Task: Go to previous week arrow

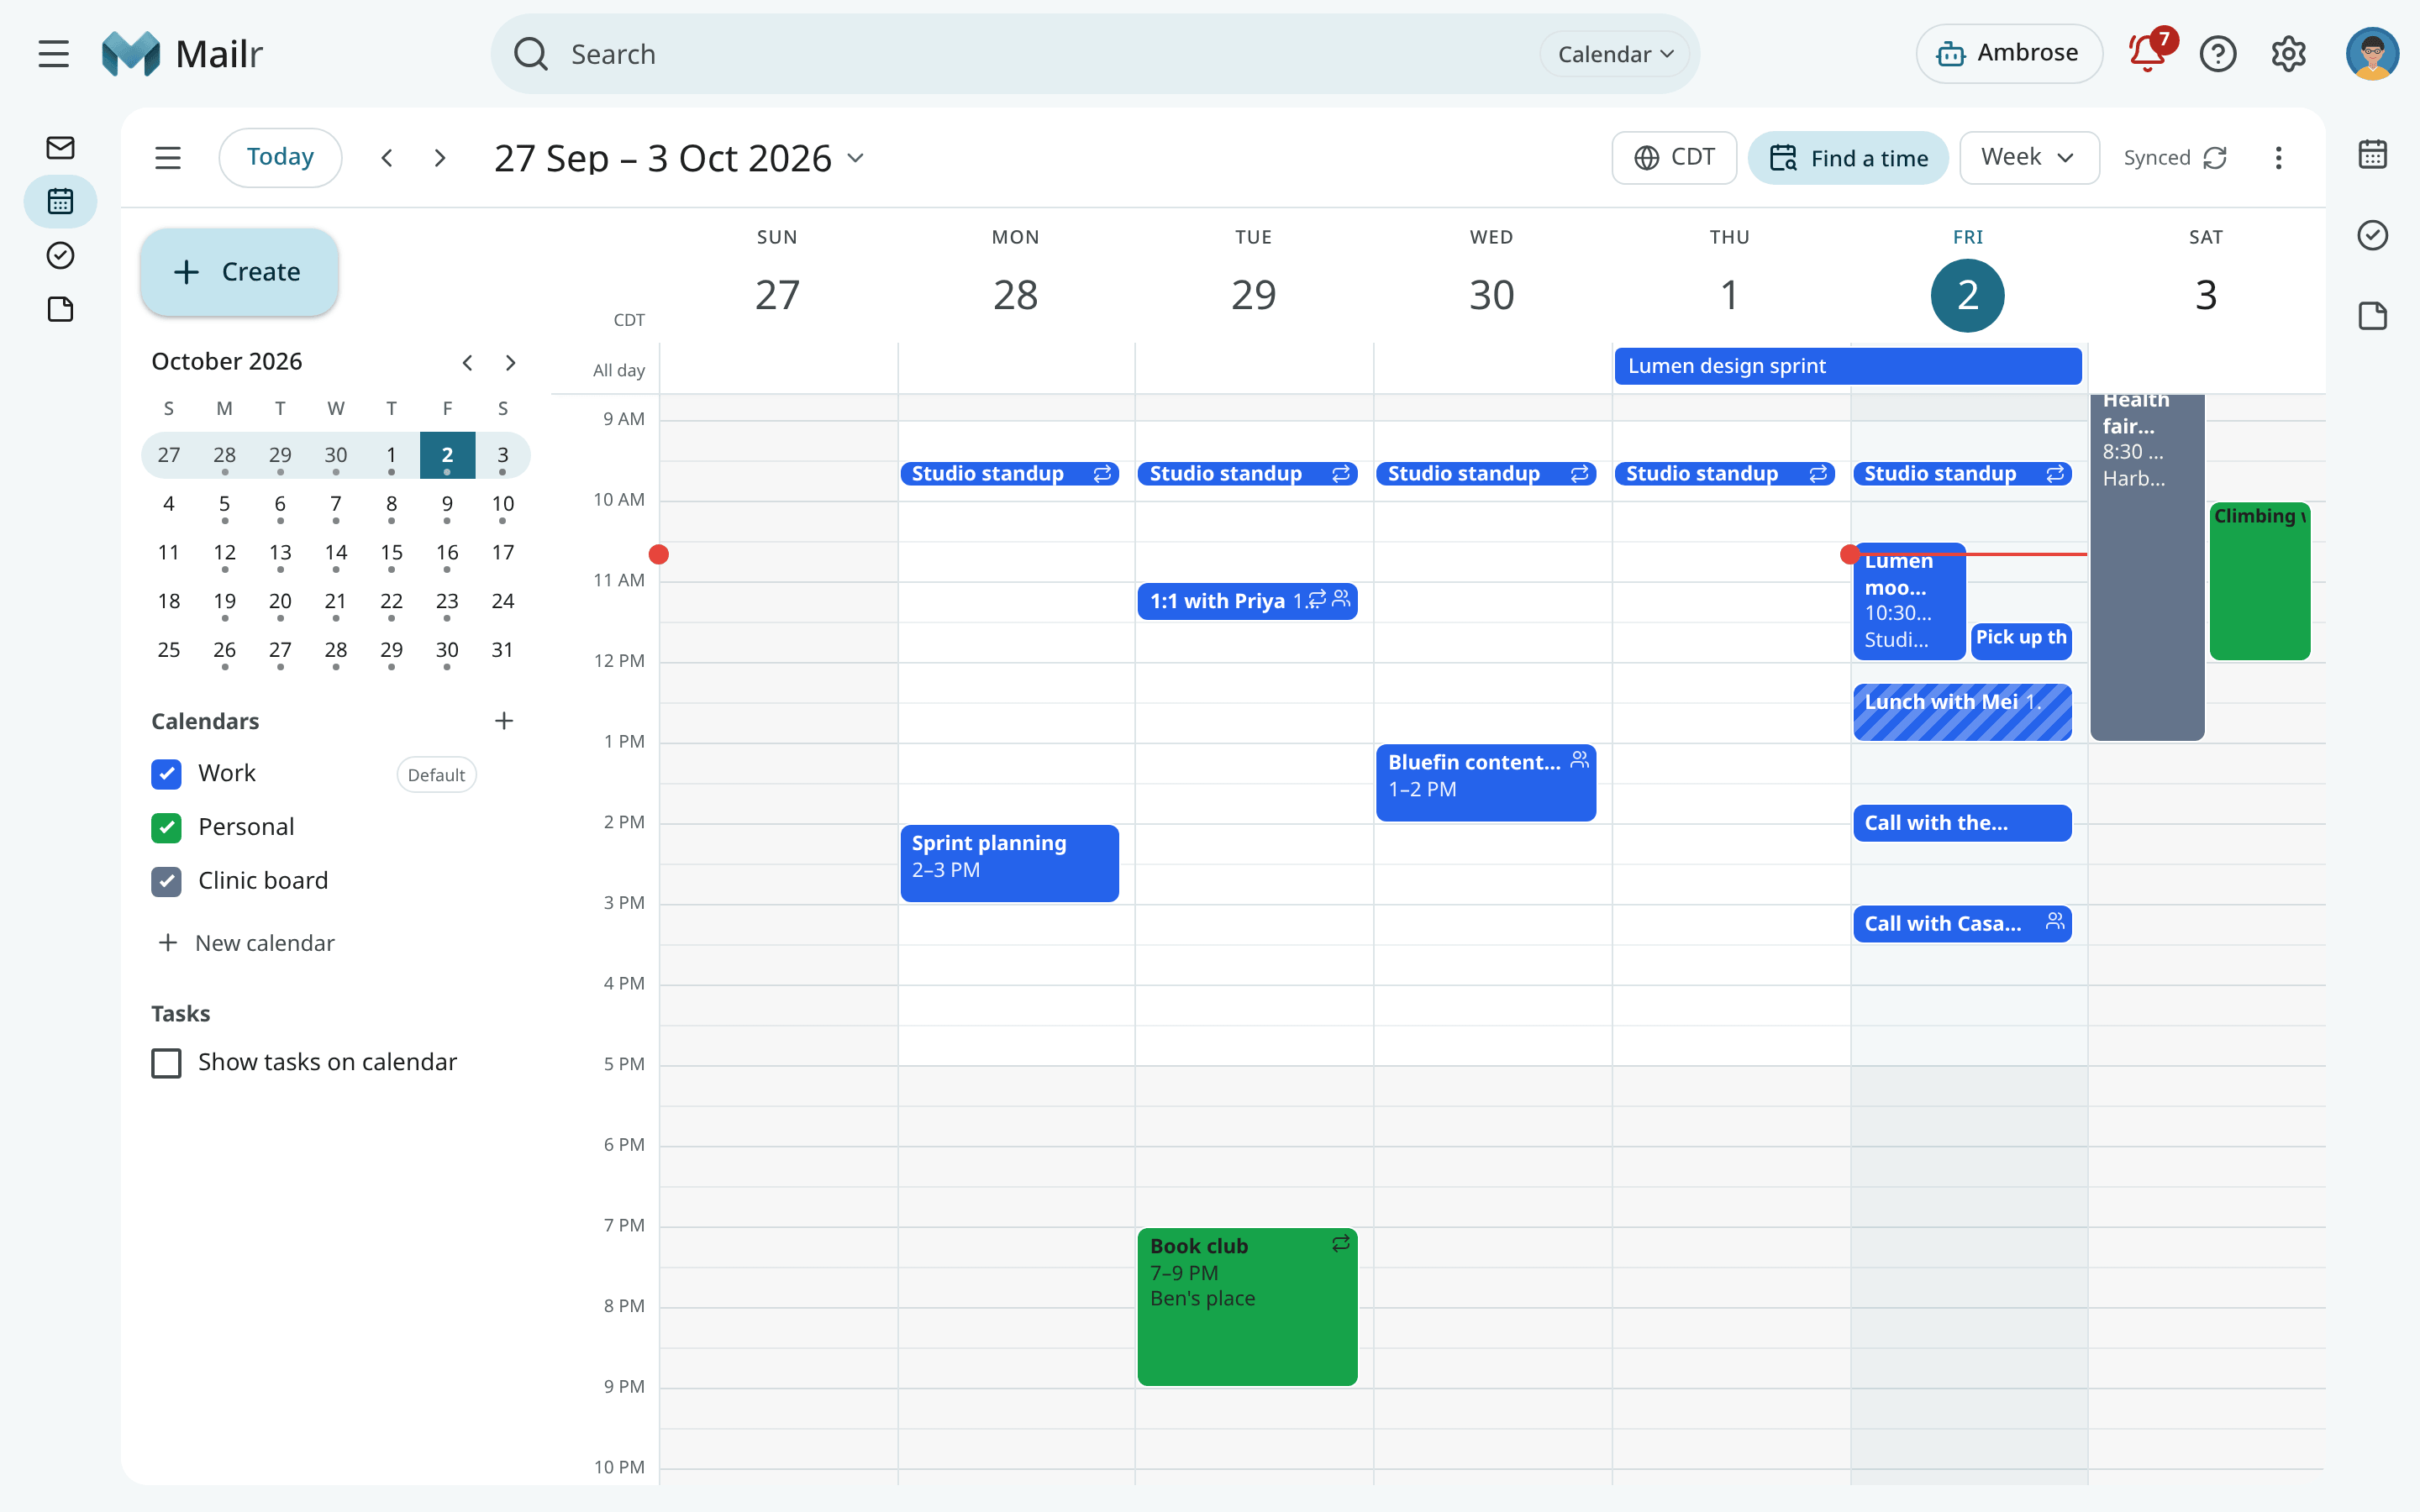Action: pos(387,158)
